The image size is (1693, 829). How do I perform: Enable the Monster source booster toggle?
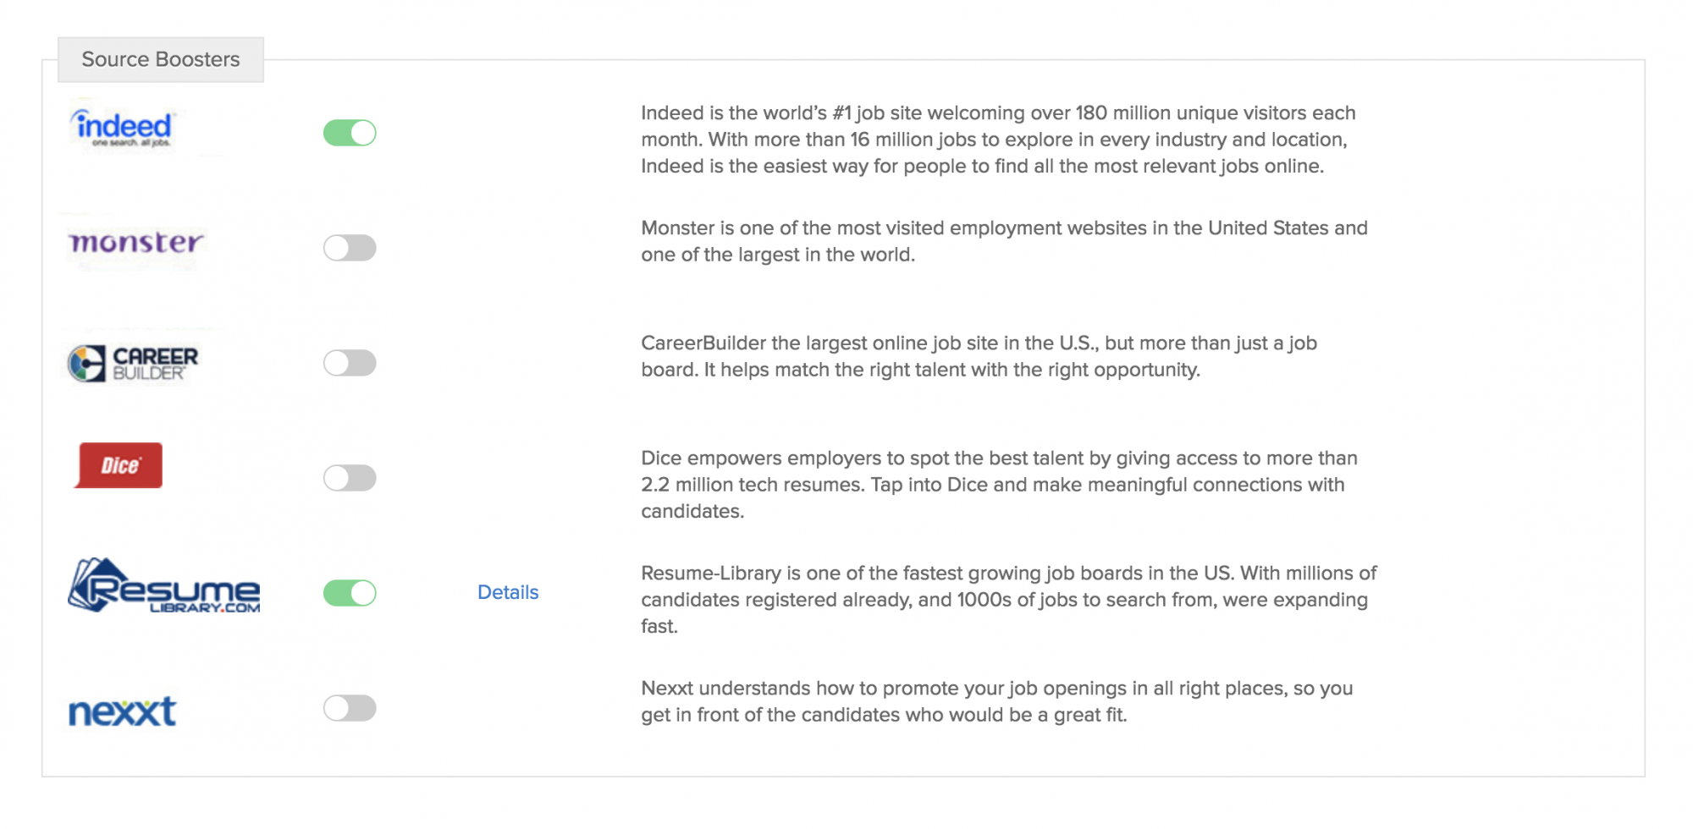pos(350,248)
